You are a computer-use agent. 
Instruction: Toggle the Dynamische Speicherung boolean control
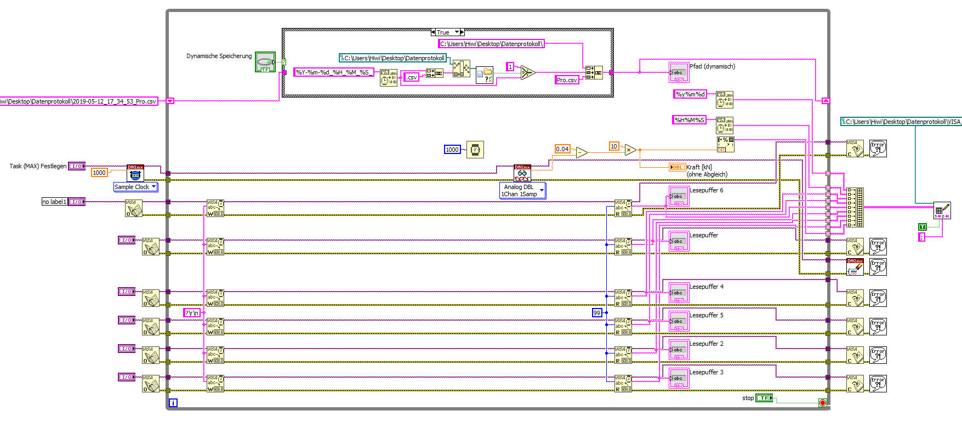click(265, 62)
